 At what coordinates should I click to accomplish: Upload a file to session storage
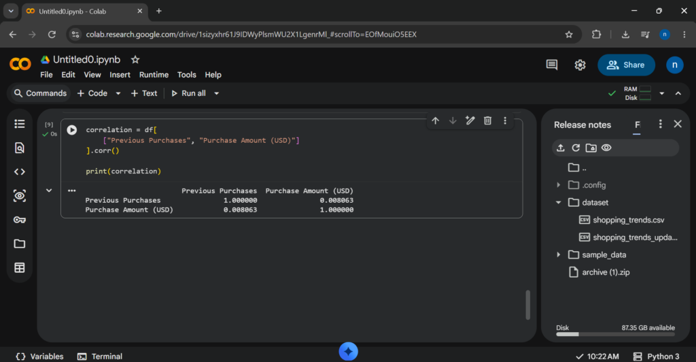(x=561, y=148)
